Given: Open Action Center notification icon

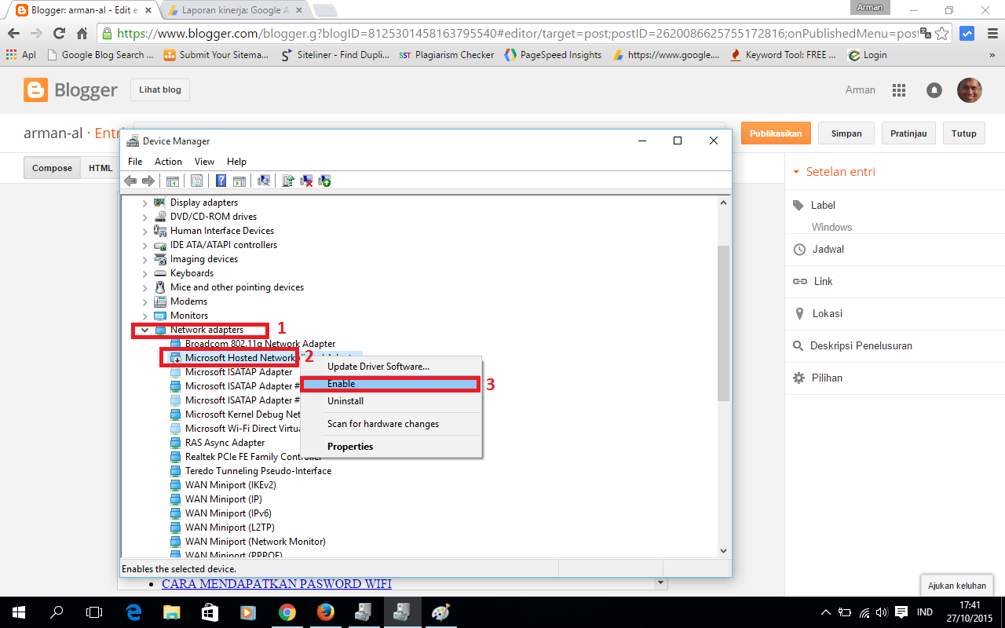Looking at the screenshot, I should point(901,612).
